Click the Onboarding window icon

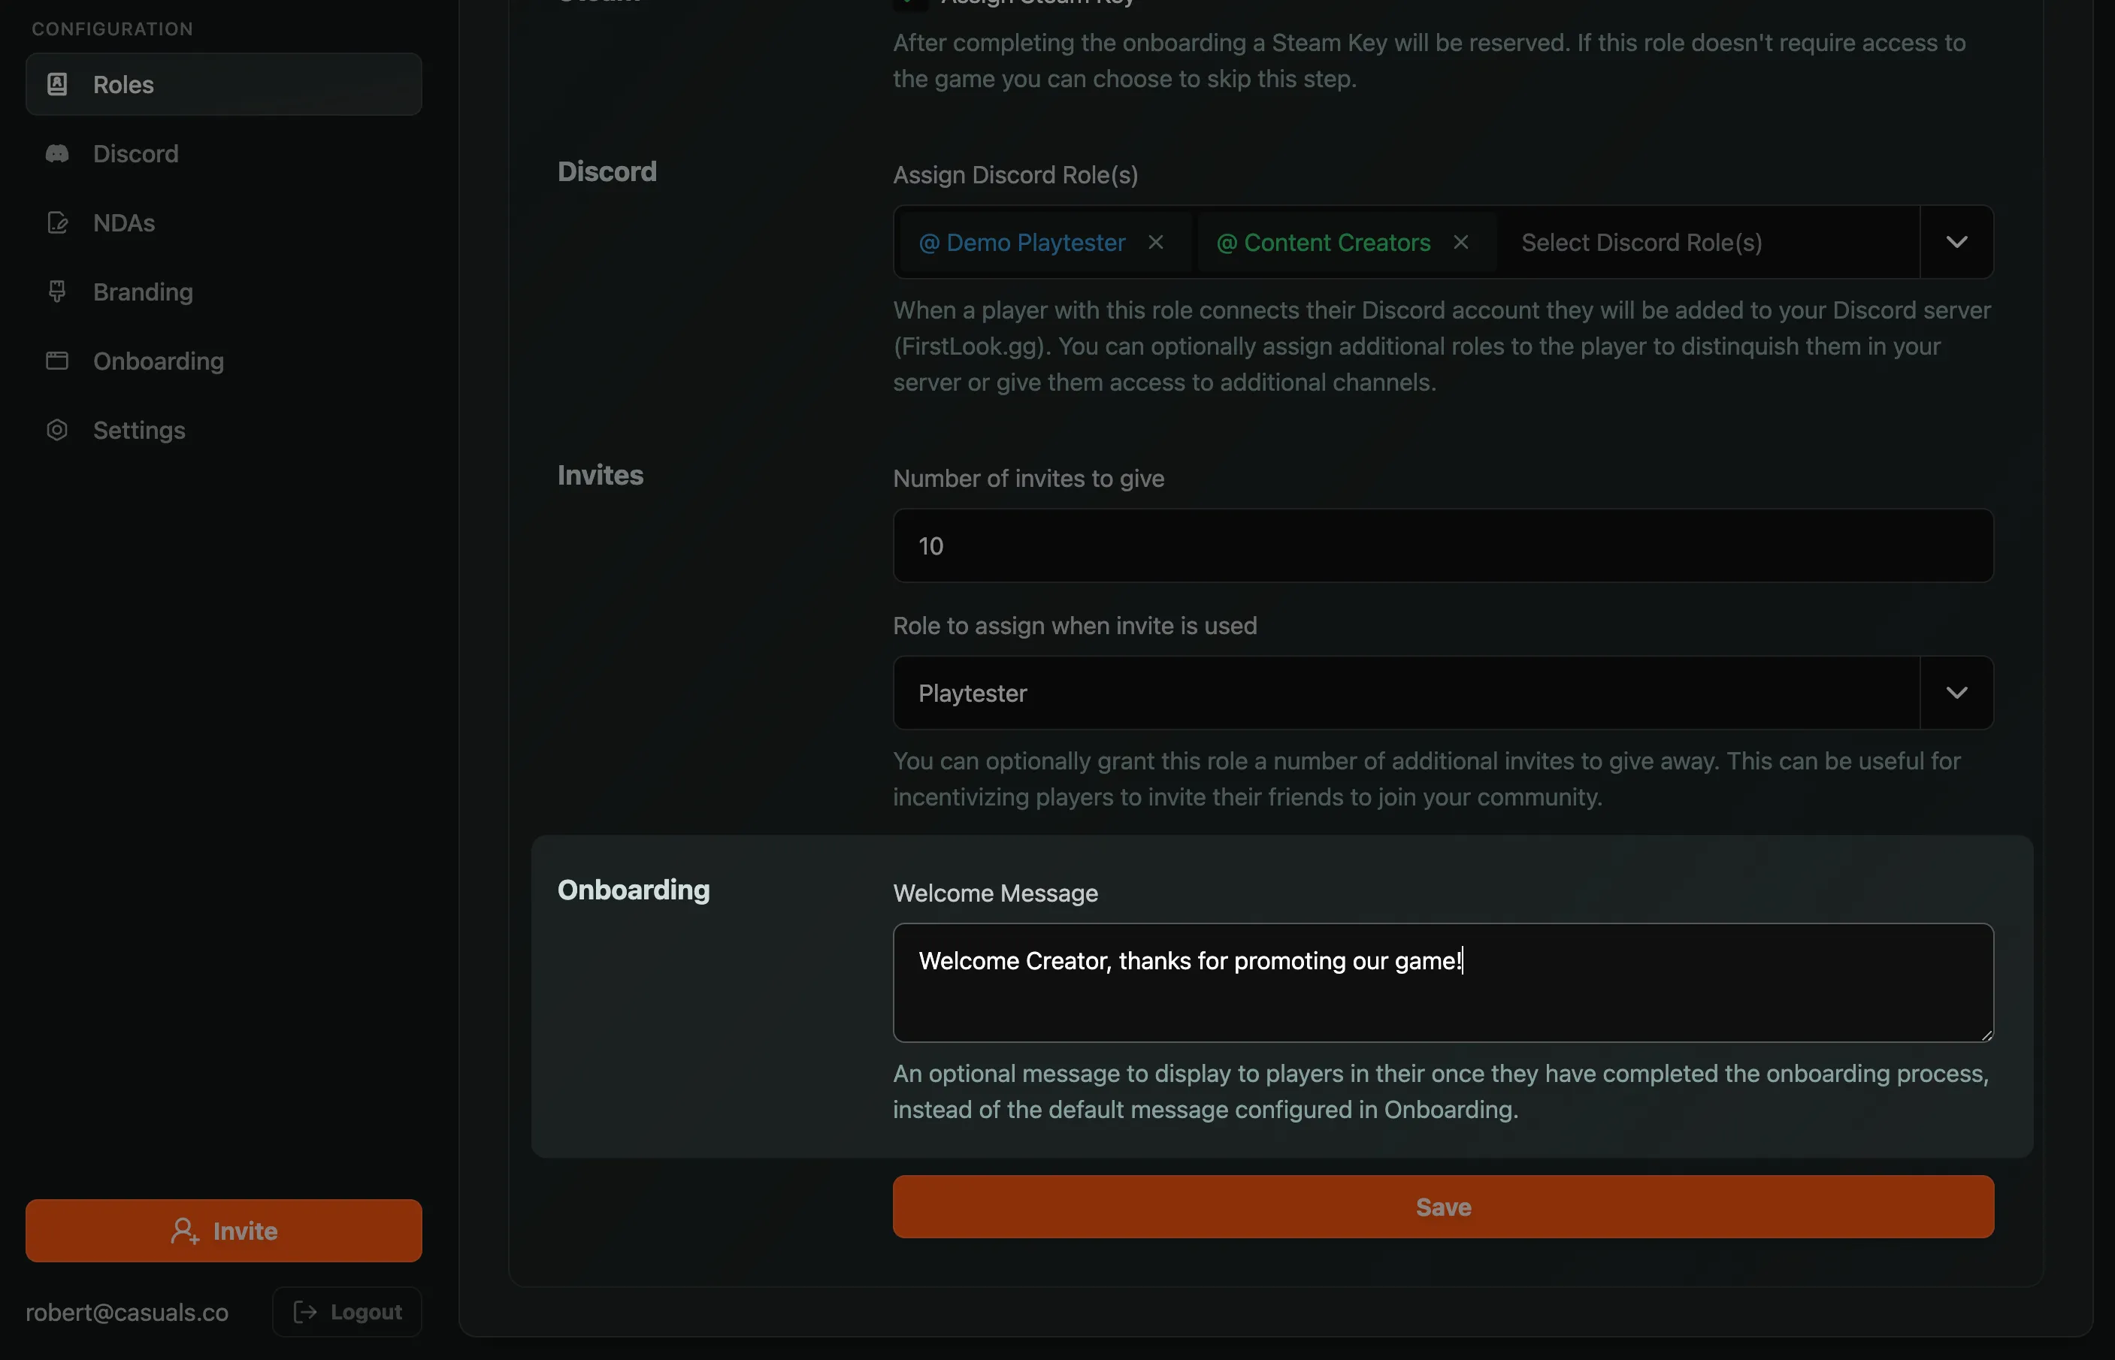(x=57, y=361)
